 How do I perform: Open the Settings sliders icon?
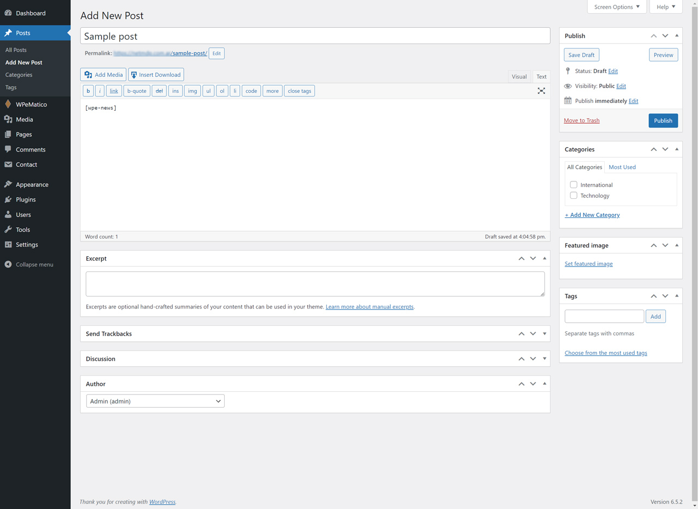tap(8, 245)
